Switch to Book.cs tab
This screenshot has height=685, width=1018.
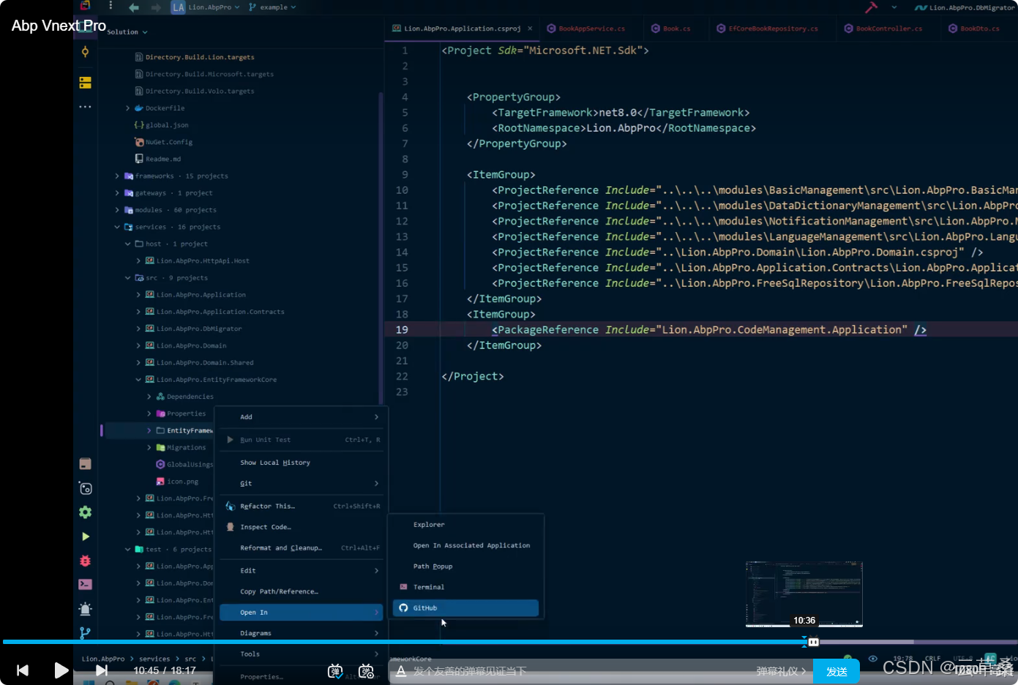670,29
